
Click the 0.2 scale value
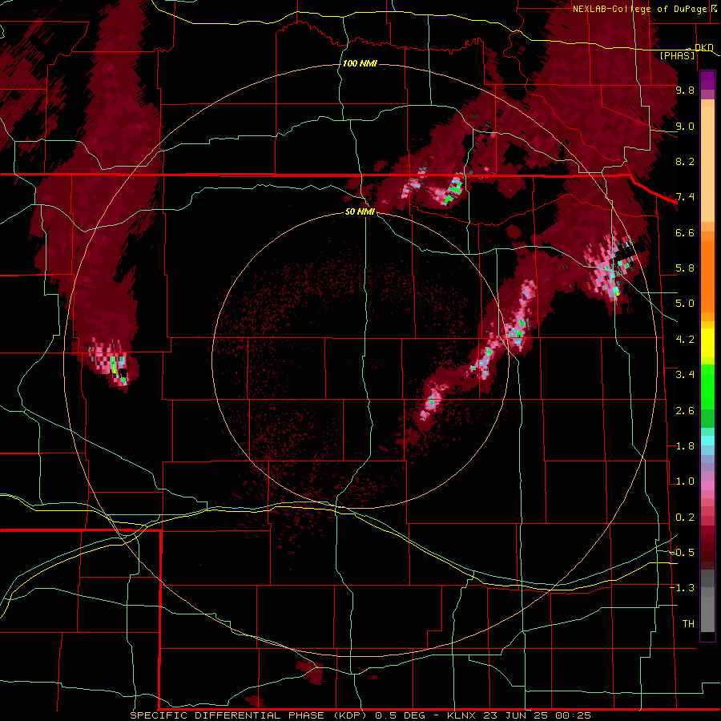pyautogui.click(x=685, y=518)
